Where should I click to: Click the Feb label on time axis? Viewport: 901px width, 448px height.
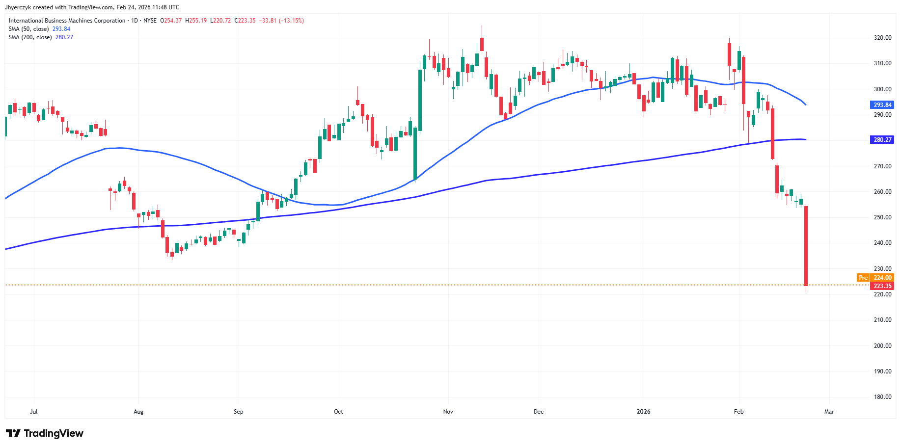739,412
